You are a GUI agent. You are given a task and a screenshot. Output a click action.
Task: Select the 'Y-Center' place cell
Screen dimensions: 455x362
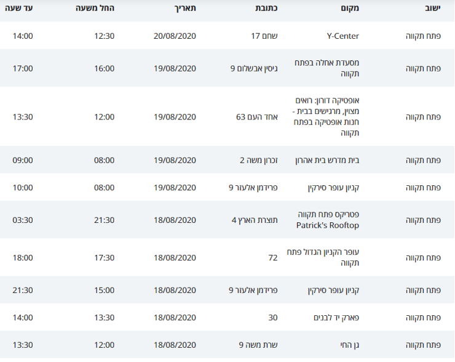coord(342,36)
